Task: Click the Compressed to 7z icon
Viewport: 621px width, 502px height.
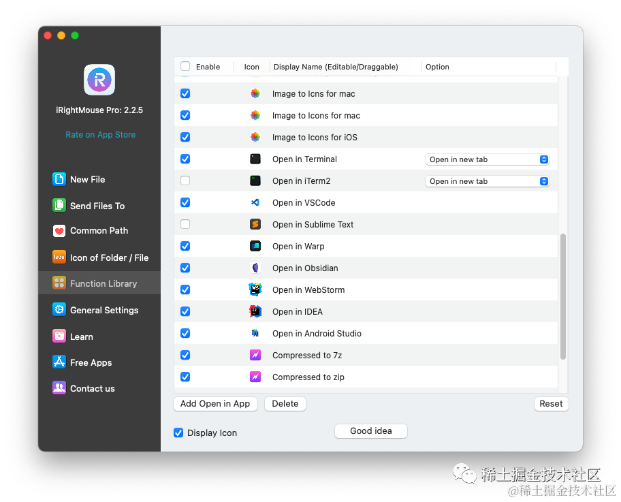Action: [255, 355]
